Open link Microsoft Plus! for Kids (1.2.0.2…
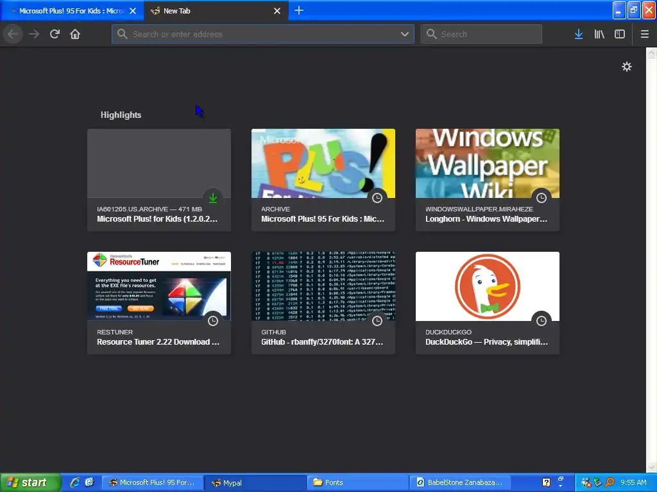The width and height of the screenshot is (657, 492). point(157,219)
